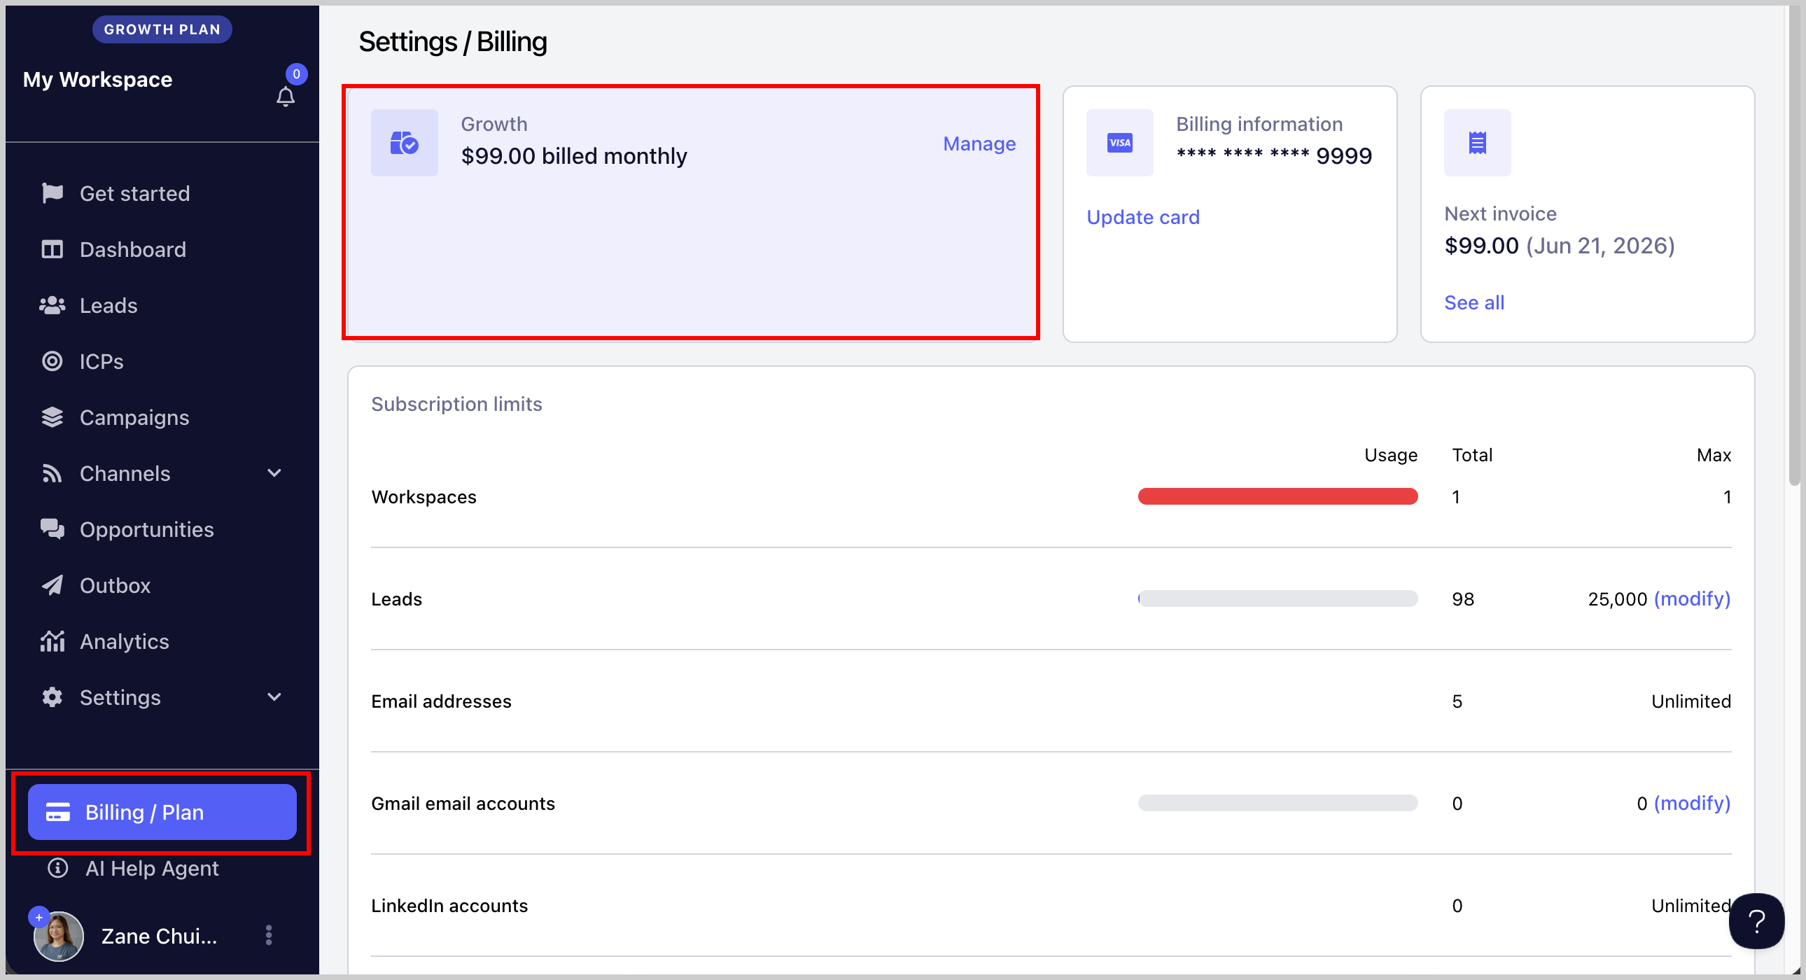The image size is (1806, 980).
Task: Click the Billing / Plan card icon
Action: (x=57, y=812)
